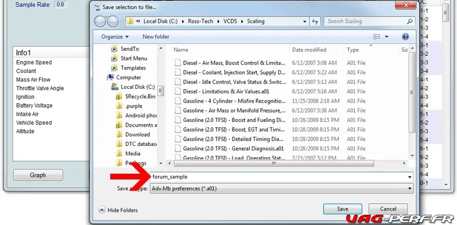The width and height of the screenshot is (457, 225).
Task: Click the refresh icon beside address bar
Action: [315, 22]
